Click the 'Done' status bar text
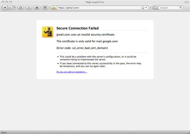Image resolution: width=190 pixels, height=134 pixels. pyautogui.click(x=4, y=133)
